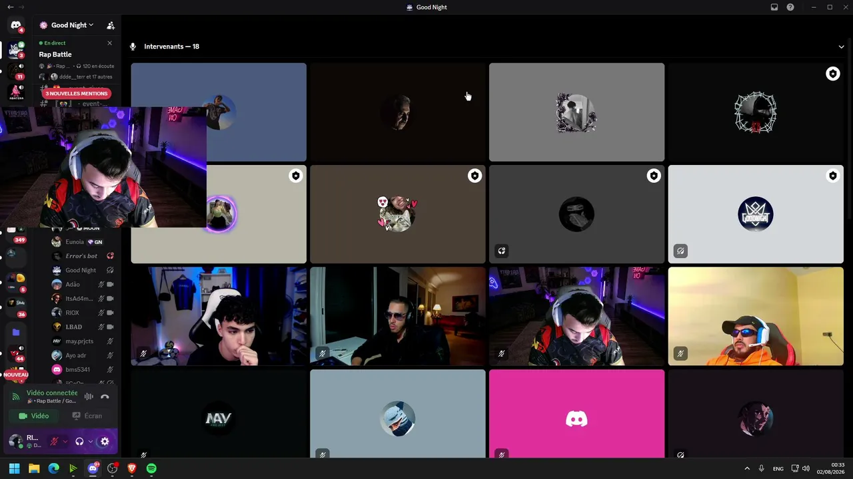
Task: Select may.prjcts in the participant list
Action: click(83, 341)
